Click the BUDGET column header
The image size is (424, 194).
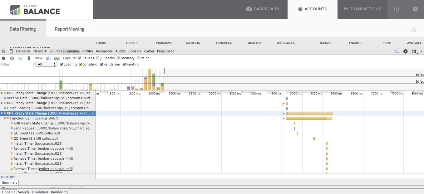click(325, 43)
